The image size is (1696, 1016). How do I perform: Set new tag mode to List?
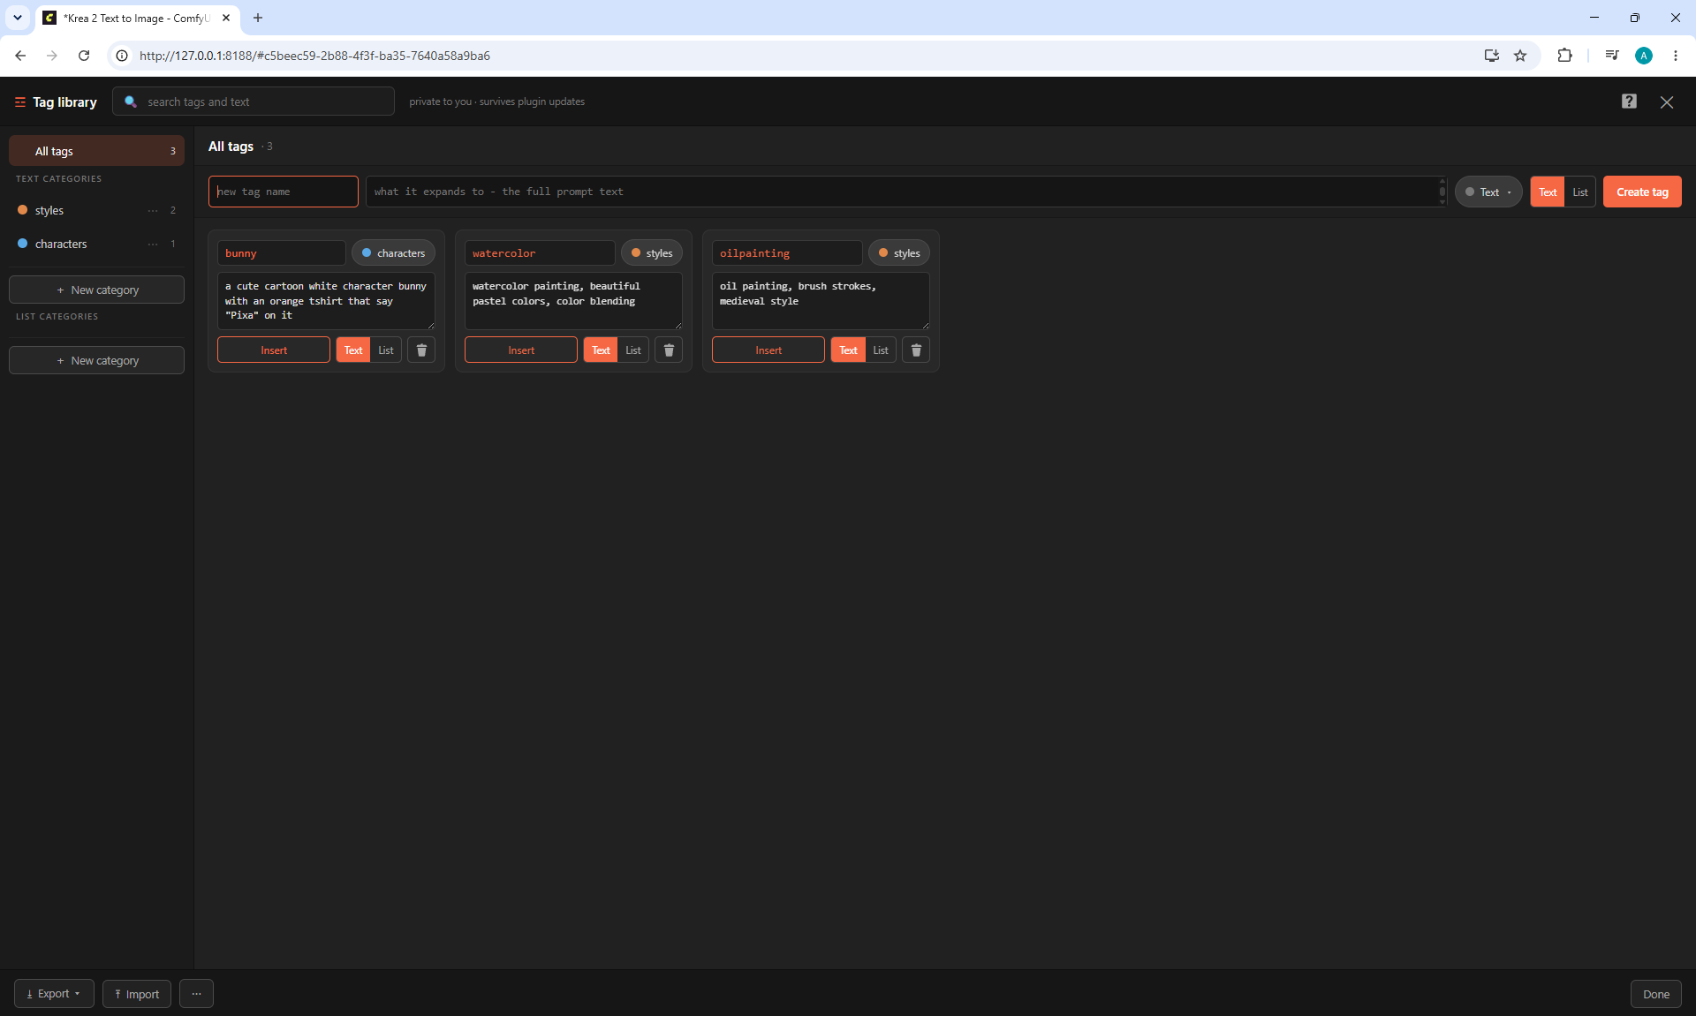click(1580, 192)
